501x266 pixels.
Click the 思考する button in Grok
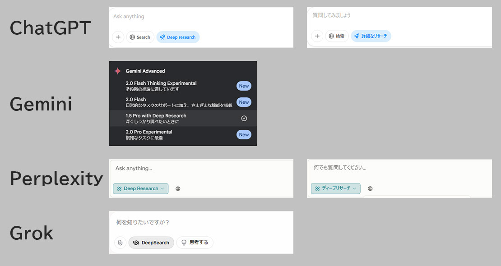coord(195,243)
